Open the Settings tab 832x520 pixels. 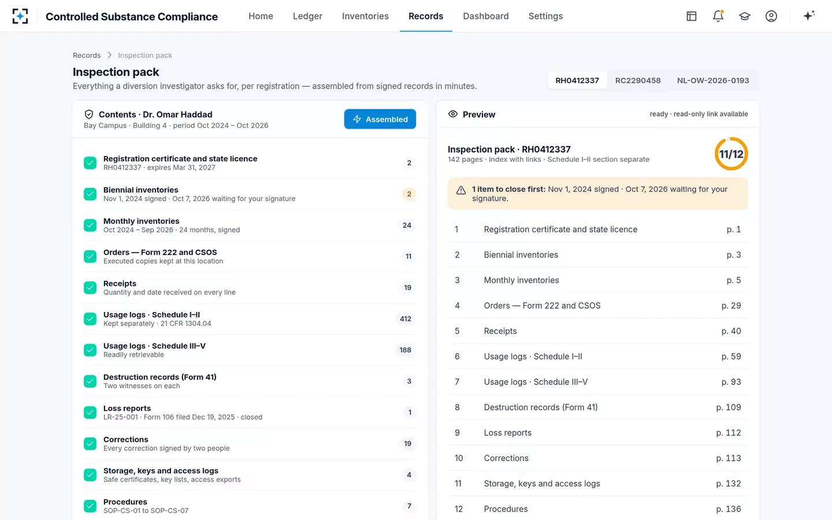[545, 16]
